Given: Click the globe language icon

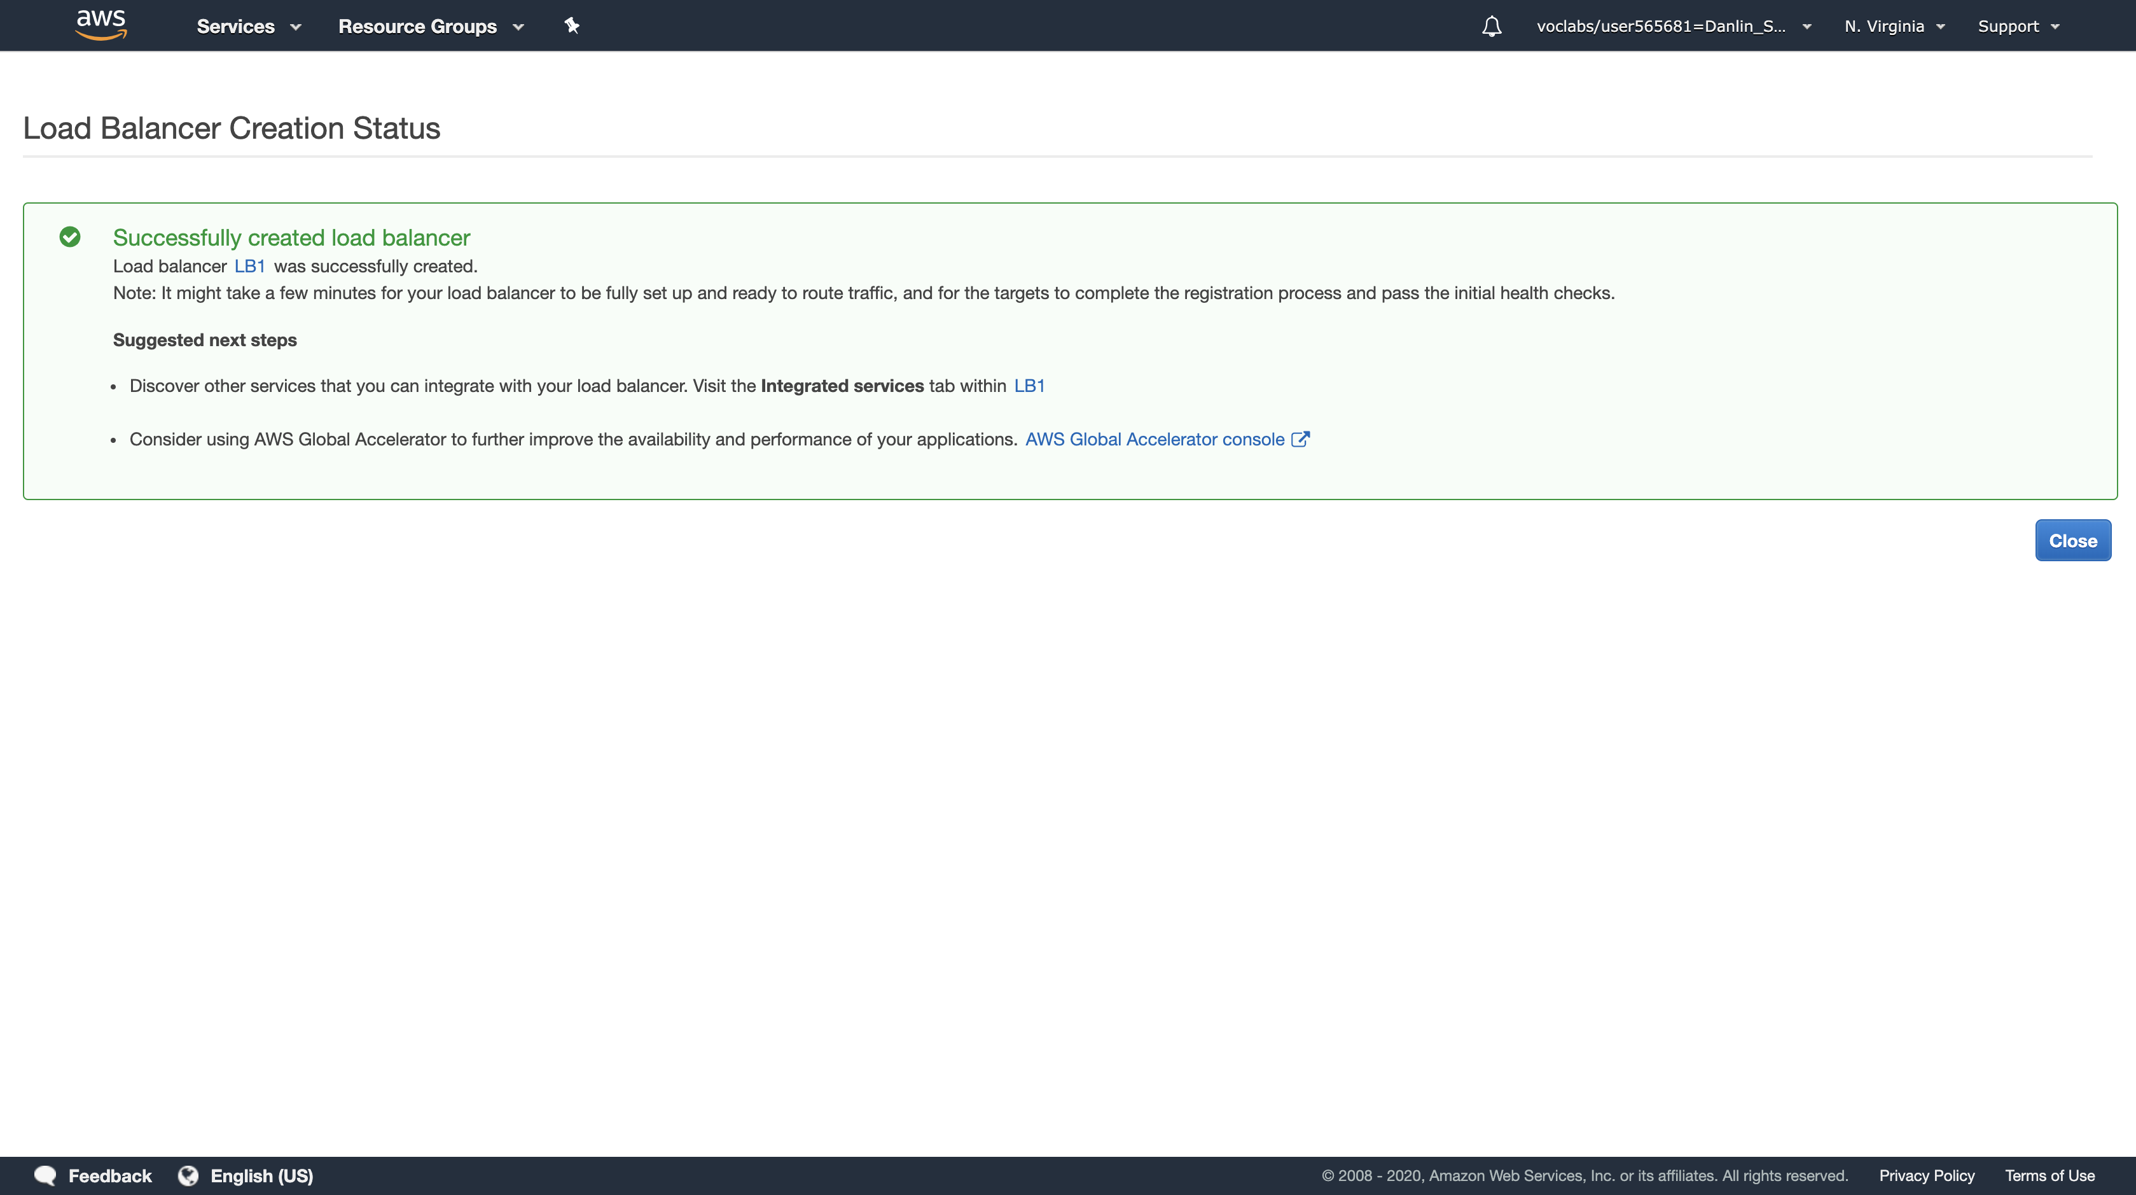Looking at the screenshot, I should pos(188,1175).
